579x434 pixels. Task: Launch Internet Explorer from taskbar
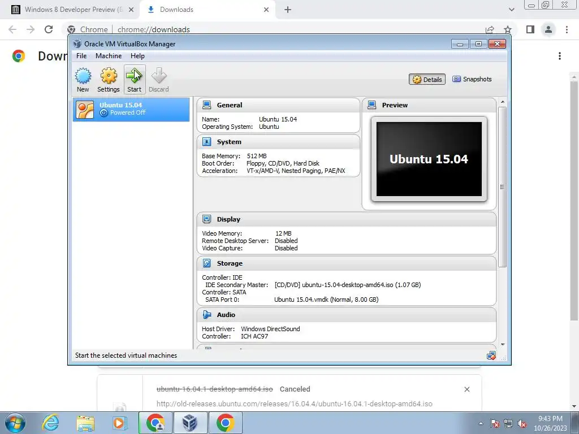(x=50, y=423)
